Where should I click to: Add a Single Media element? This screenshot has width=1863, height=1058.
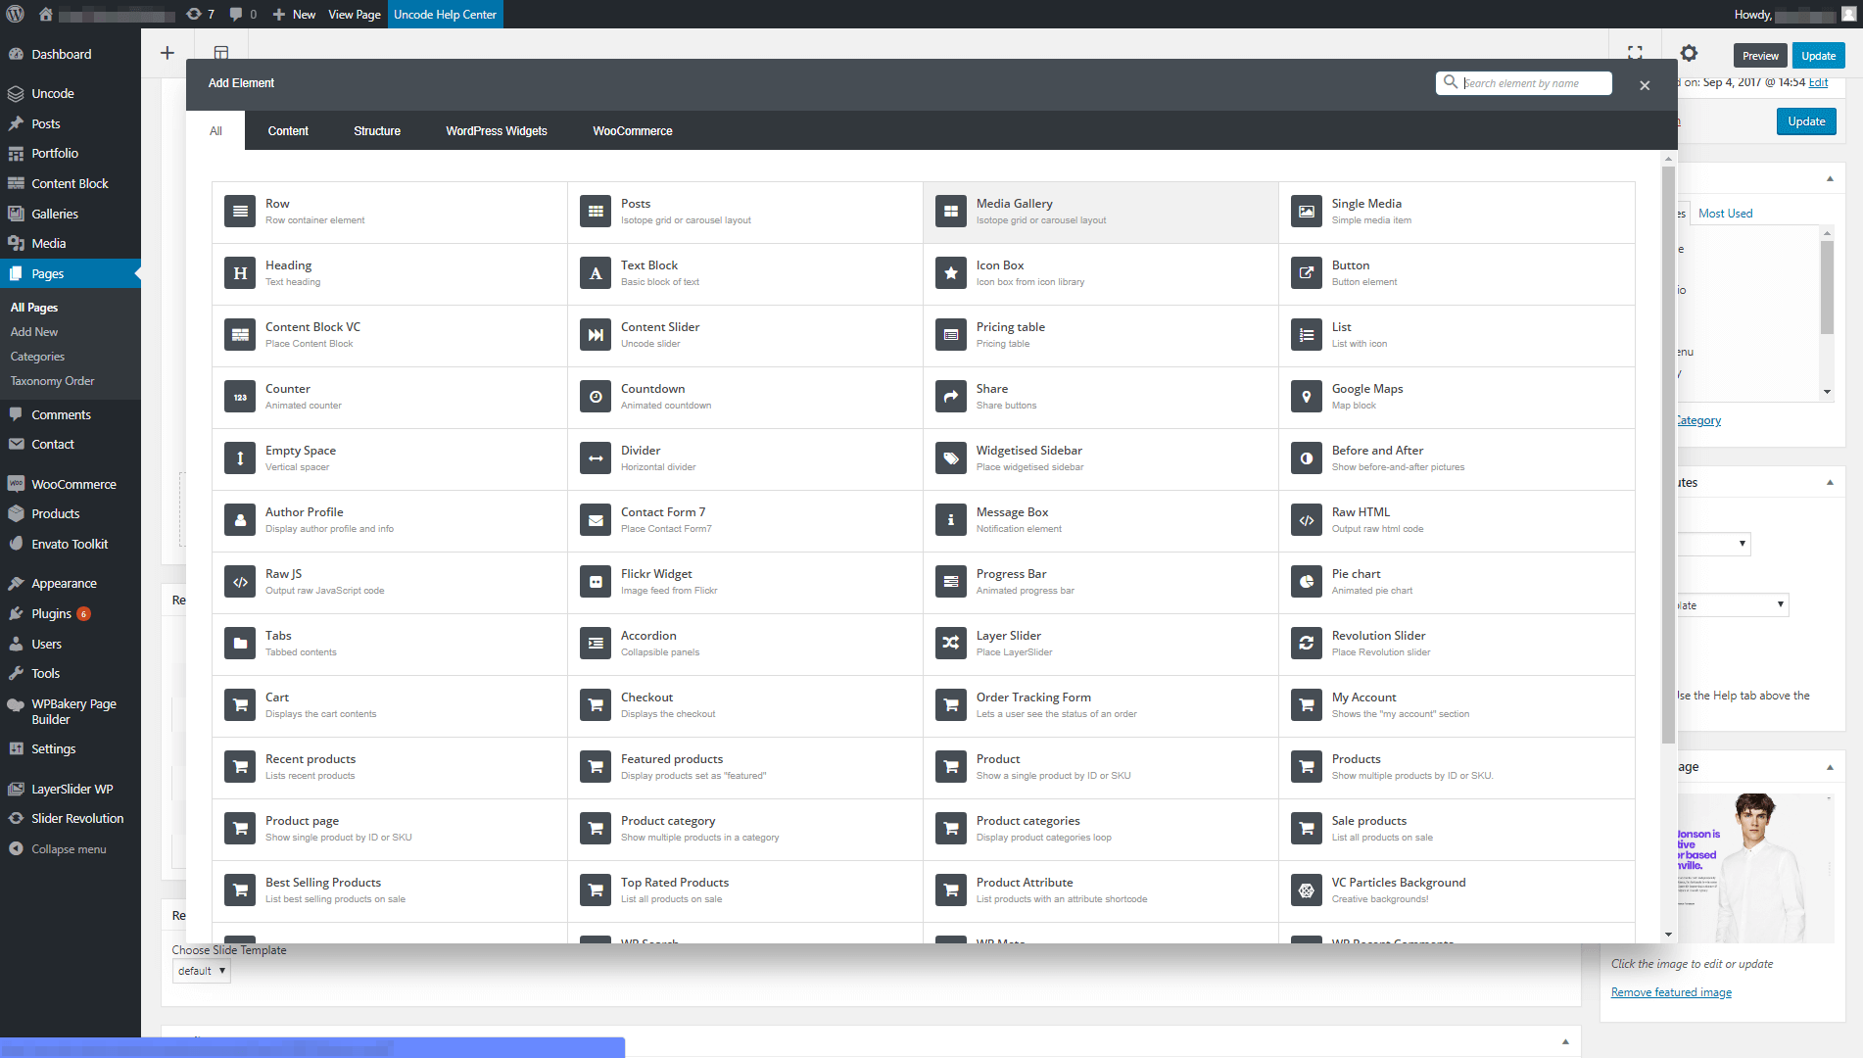pos(1457,212)
